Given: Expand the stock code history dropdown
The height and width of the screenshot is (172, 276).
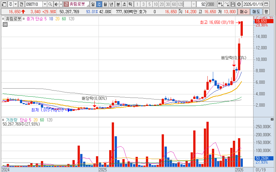Looking at the screenshot, I should pyautogui.click(x=45, y=4).
